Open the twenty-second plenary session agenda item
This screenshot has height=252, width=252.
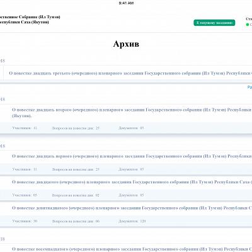point(132,113)
